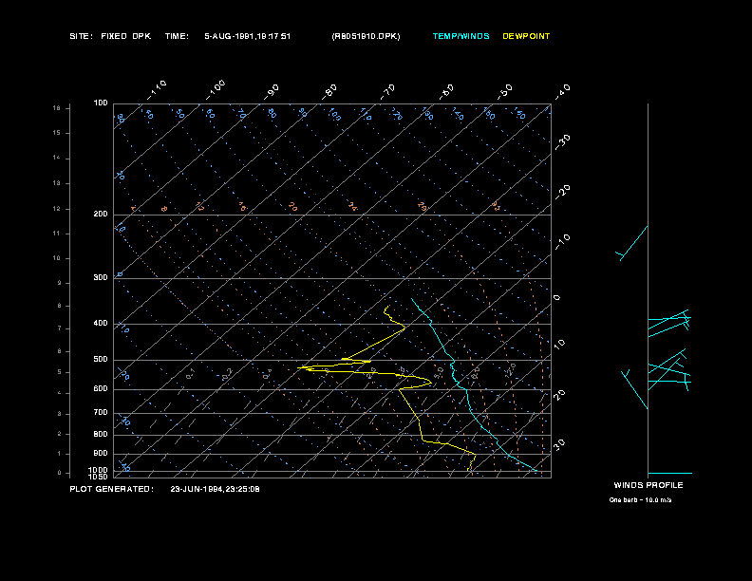Click the 400 pressure level label

click(101, 323)
